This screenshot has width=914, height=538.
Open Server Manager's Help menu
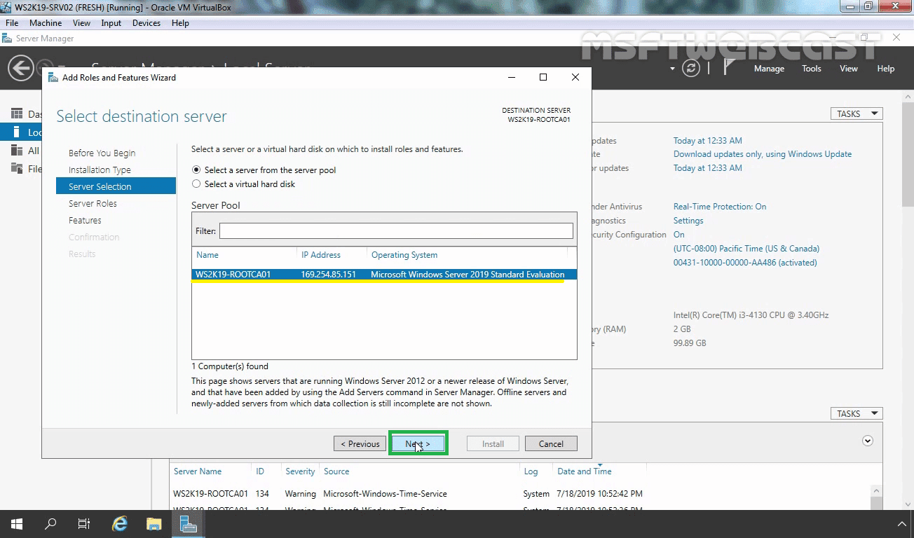tap(885, 69)
